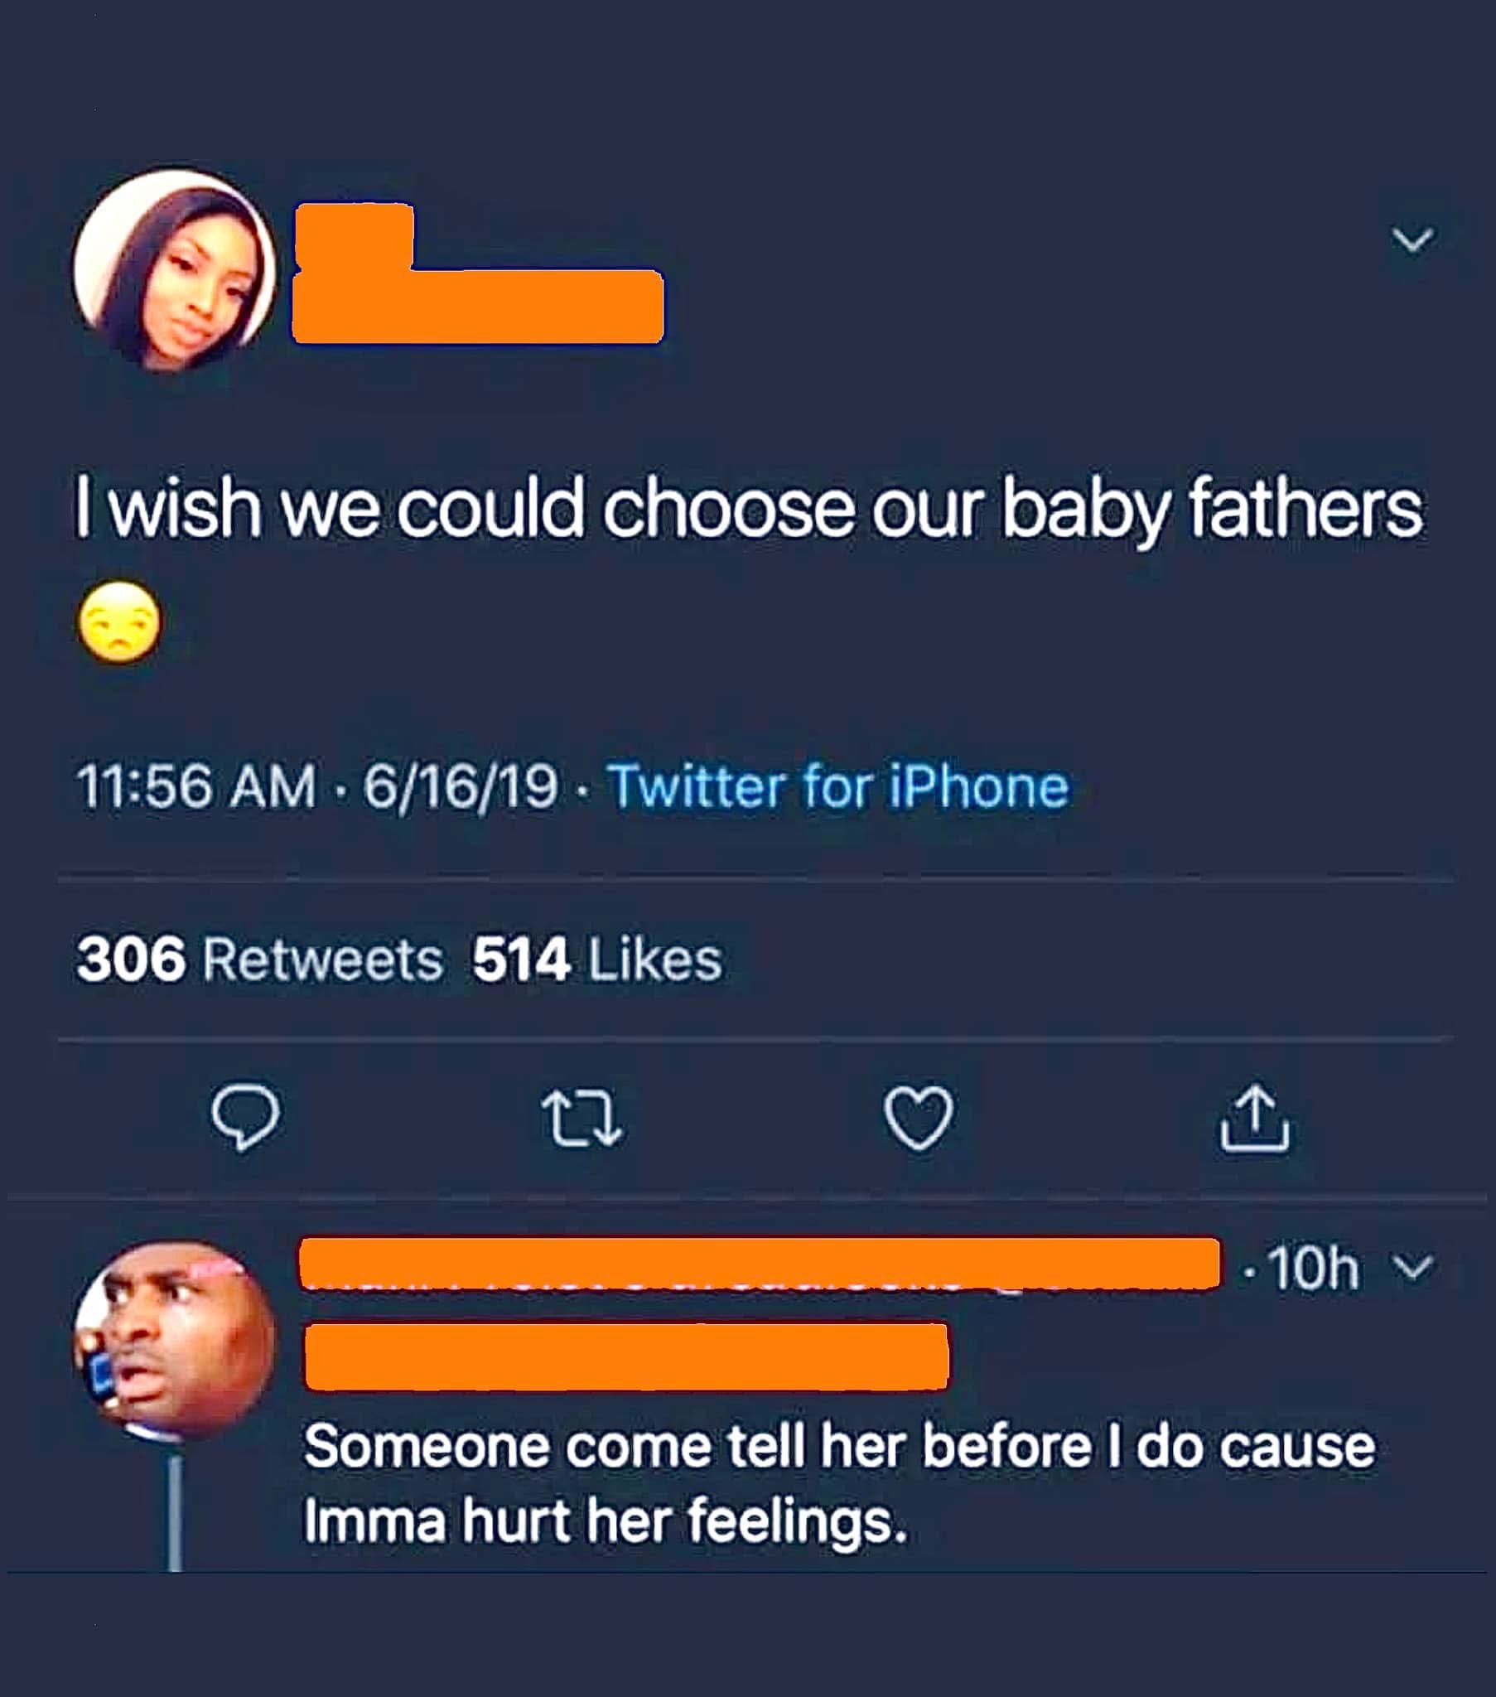Click the 11:56 AM timestamp
This screenshot has height=1697, width=1496.
coord(196,786)
